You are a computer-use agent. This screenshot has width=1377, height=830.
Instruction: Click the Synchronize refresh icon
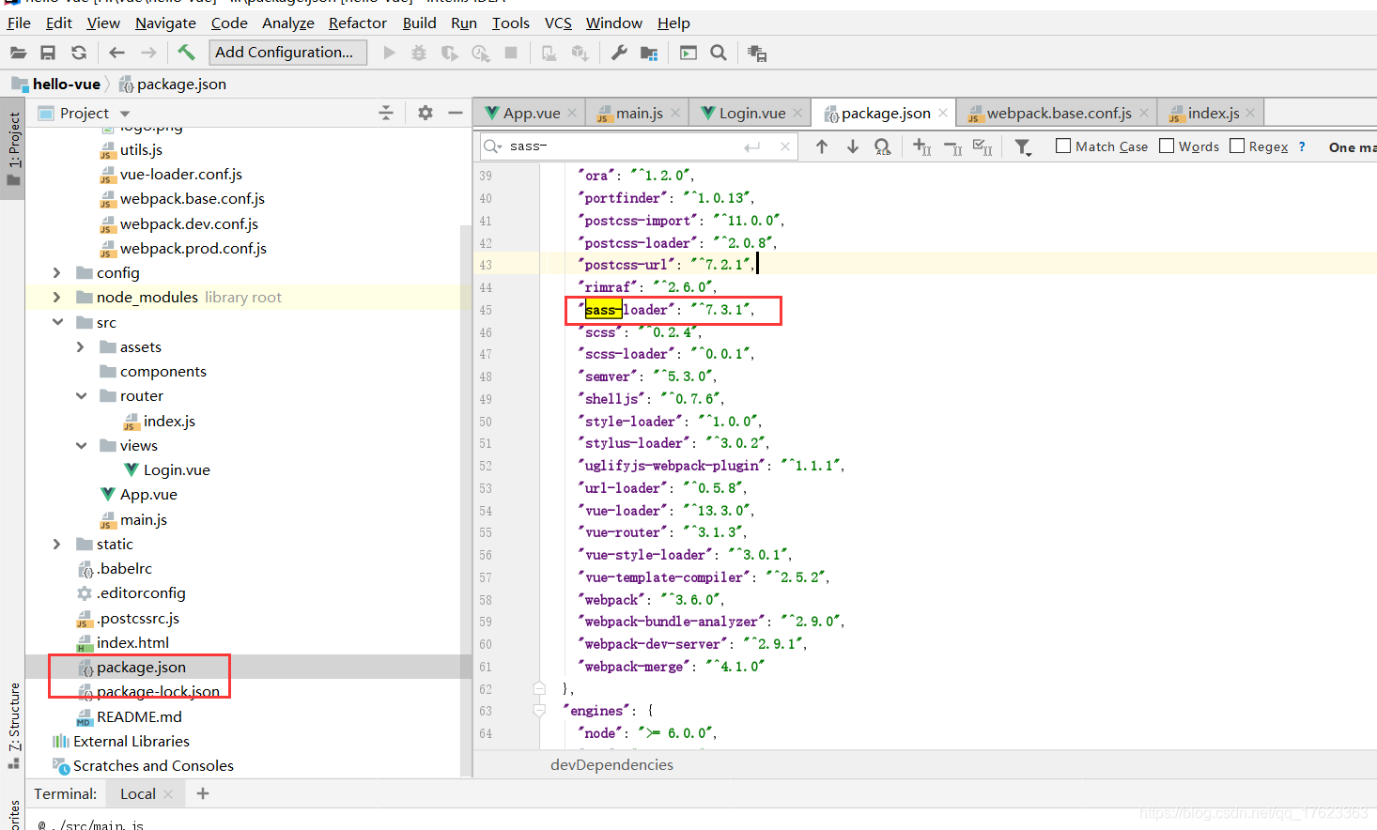(79, 53)
